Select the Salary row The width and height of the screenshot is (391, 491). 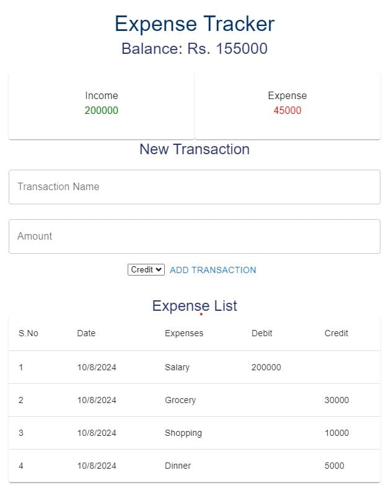195,367
